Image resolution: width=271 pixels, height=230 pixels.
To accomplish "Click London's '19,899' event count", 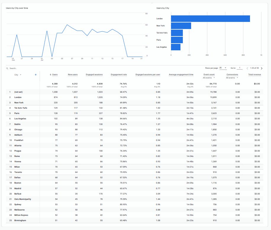I will pyautogui.click(x=213, y=97).
